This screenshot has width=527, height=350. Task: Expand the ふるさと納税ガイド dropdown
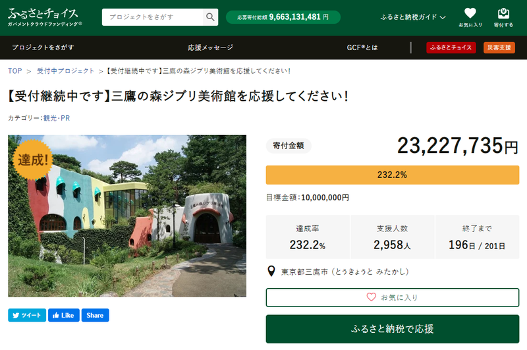click(x=413, y=17)
